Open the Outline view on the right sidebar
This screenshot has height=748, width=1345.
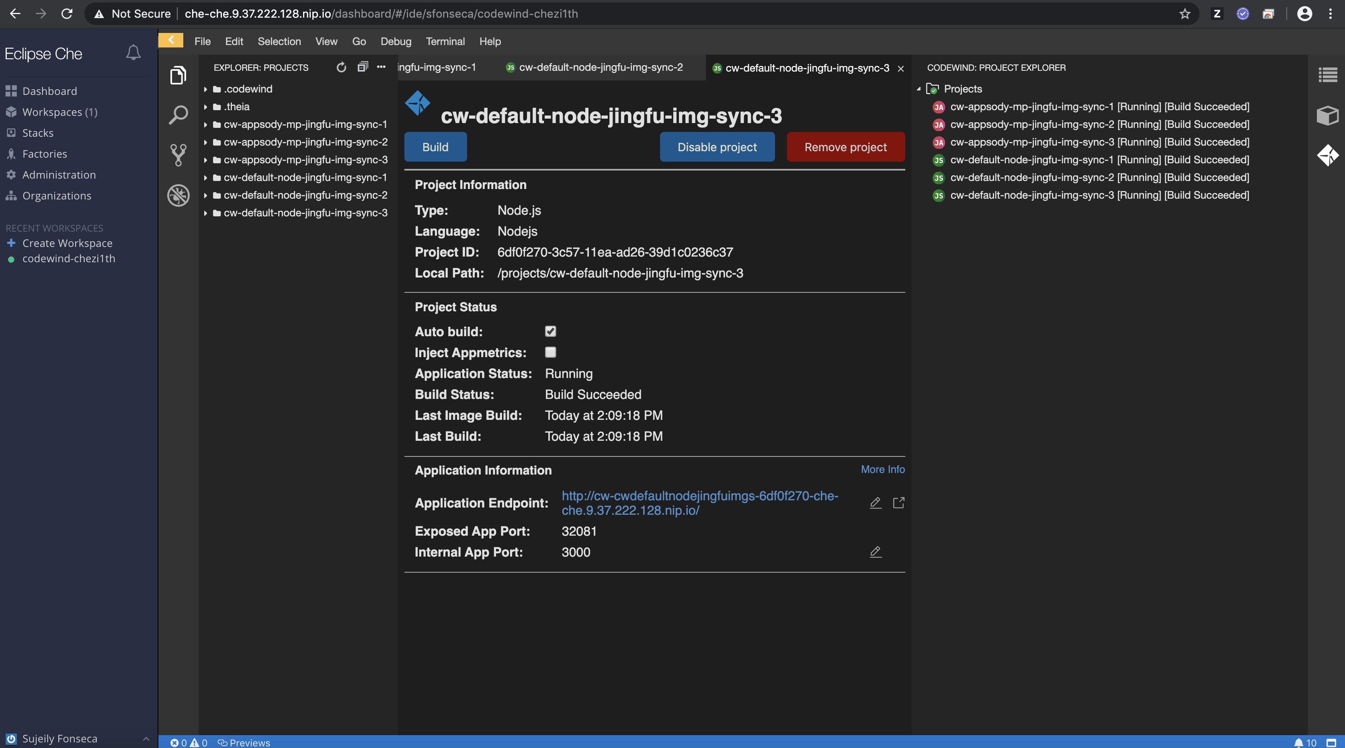[1327, 75]
